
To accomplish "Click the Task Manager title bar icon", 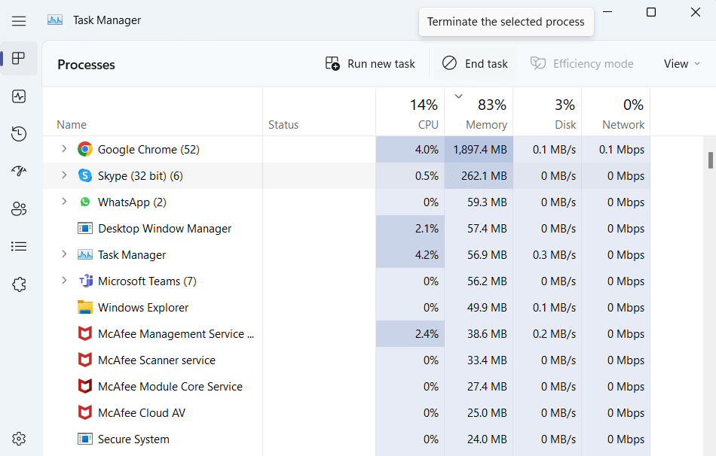I will tap(55, 20).
